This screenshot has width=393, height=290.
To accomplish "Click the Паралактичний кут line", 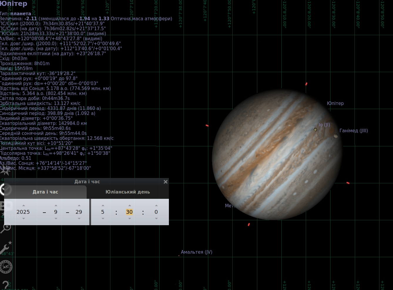I will [38, 74].
